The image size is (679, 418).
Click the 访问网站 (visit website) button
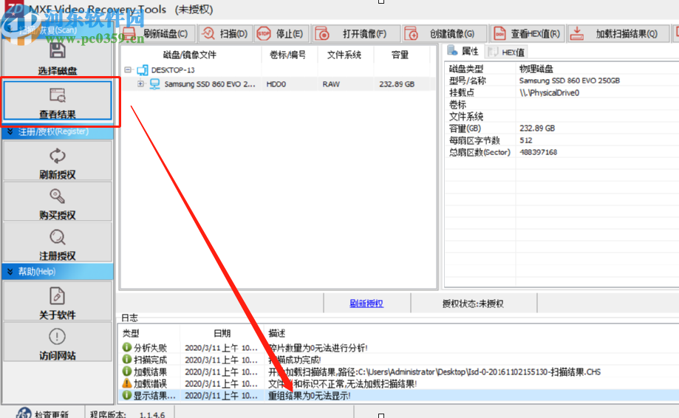57,342
